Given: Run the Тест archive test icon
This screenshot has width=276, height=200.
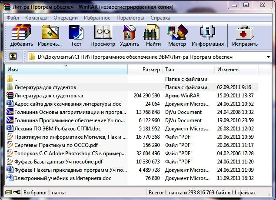Looking at the screenshot, I should 76,32.
